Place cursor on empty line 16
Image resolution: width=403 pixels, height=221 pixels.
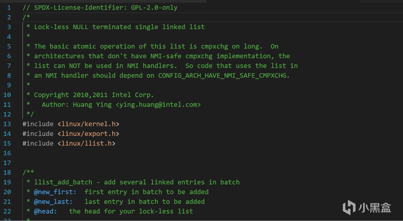93,153
